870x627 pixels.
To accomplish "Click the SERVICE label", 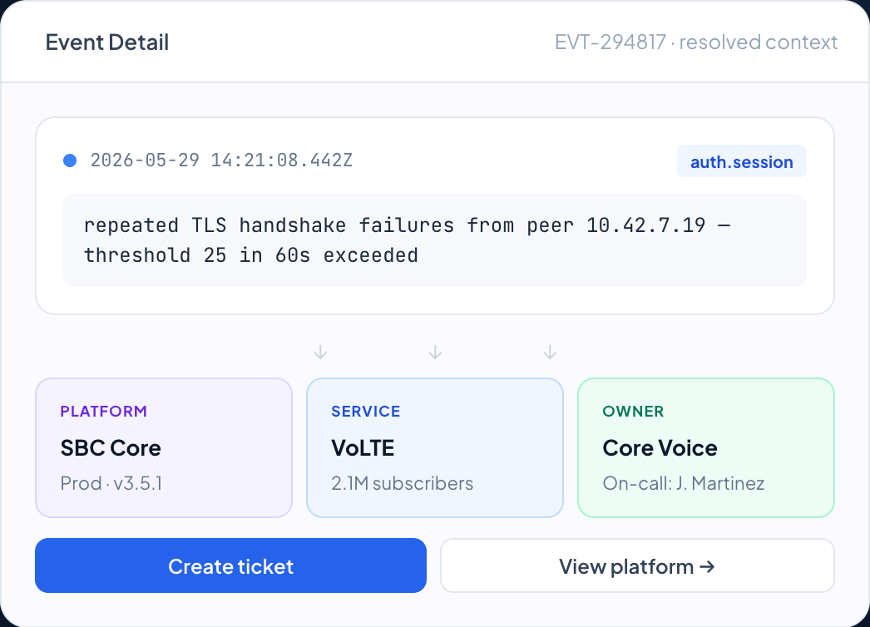I will (x=366, y=411).
